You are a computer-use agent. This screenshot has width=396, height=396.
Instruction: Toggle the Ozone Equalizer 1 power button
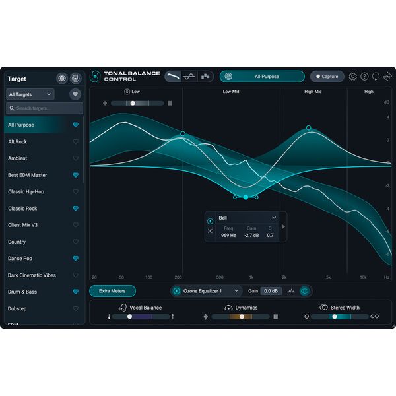click(177, 291)
